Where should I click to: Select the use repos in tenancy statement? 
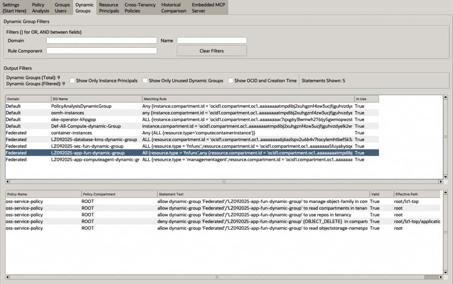tap(223, 215)
